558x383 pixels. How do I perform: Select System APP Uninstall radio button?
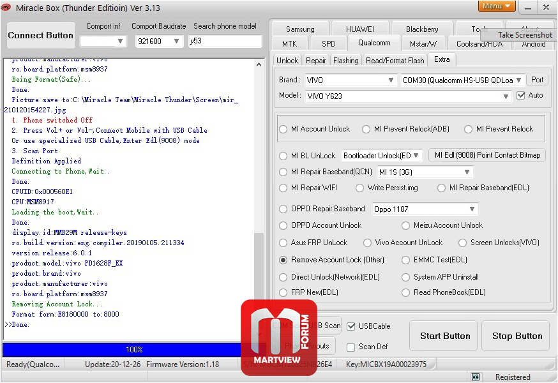(x=405, y=277)
